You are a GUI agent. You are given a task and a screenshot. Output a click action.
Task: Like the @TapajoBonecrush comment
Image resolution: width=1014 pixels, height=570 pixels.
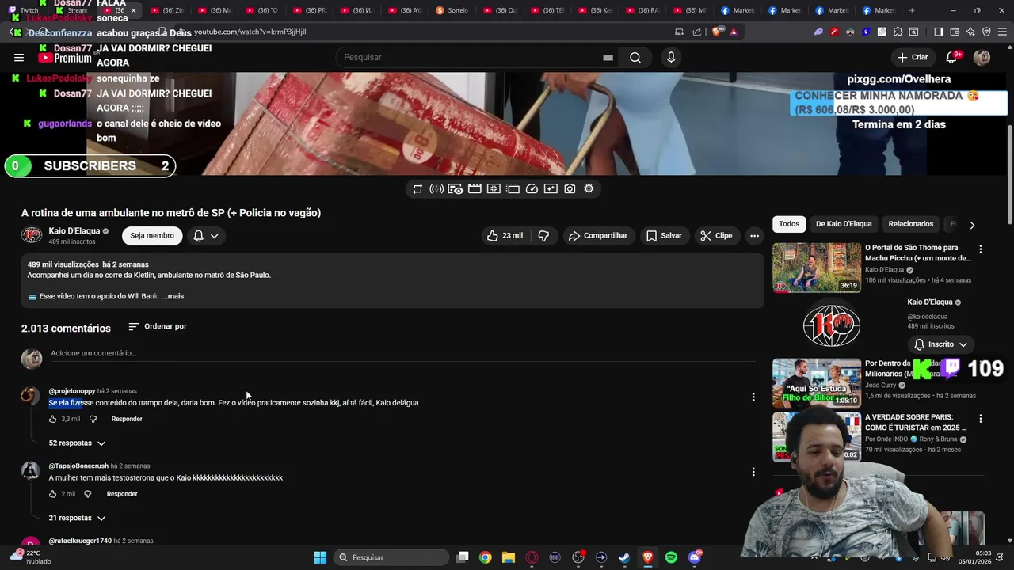53,494
